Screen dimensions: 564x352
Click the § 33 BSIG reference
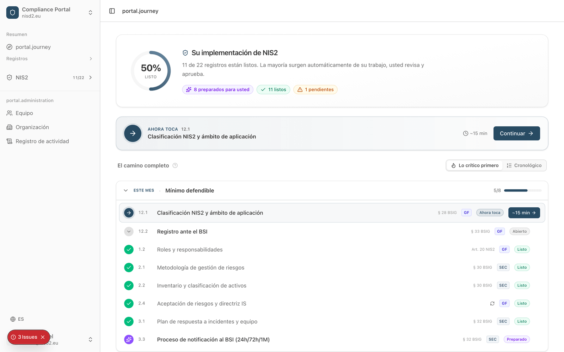pos(480,231)
